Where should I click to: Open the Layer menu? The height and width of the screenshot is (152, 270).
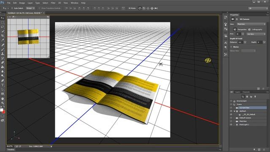pos(30,3)
